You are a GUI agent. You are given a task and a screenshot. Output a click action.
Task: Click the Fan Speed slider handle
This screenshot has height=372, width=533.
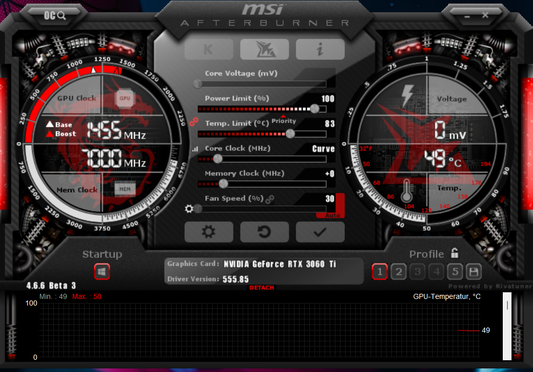pyautogui.click(x=198, y=208)
